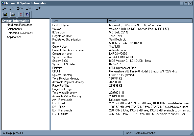Viewport: 194px width, 136px height.
Task: Expand the Components tree node
Action: (4, 29)
